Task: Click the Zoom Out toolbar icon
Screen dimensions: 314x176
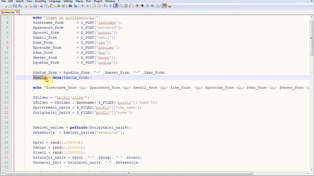Action: click(88, 6)
